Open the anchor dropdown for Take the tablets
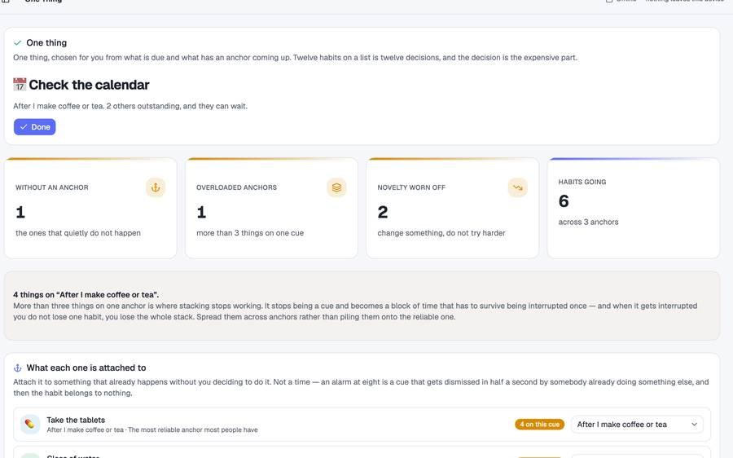The image size is (733, 458). coord(637,425)
